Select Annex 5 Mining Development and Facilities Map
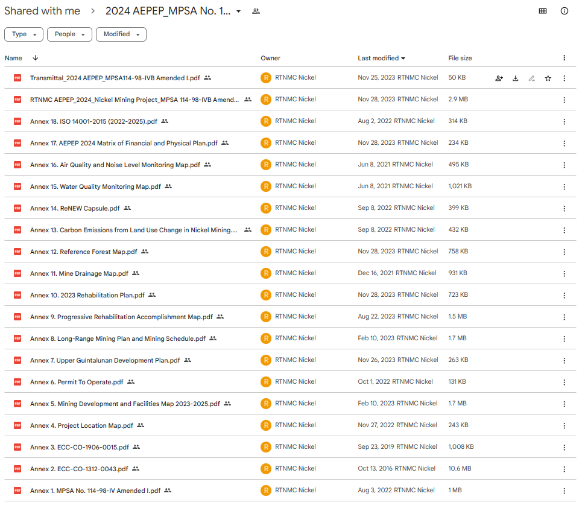This screenshot has height=508, width=585. [x=125, y=404]
